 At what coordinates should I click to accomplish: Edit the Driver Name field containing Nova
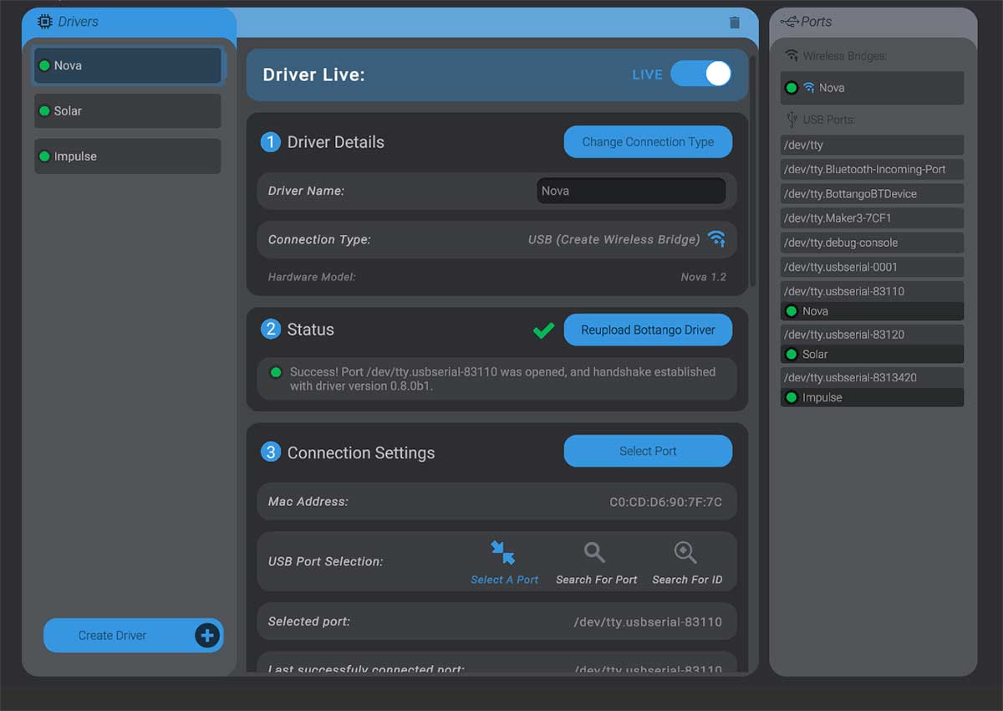pos(631,191)
